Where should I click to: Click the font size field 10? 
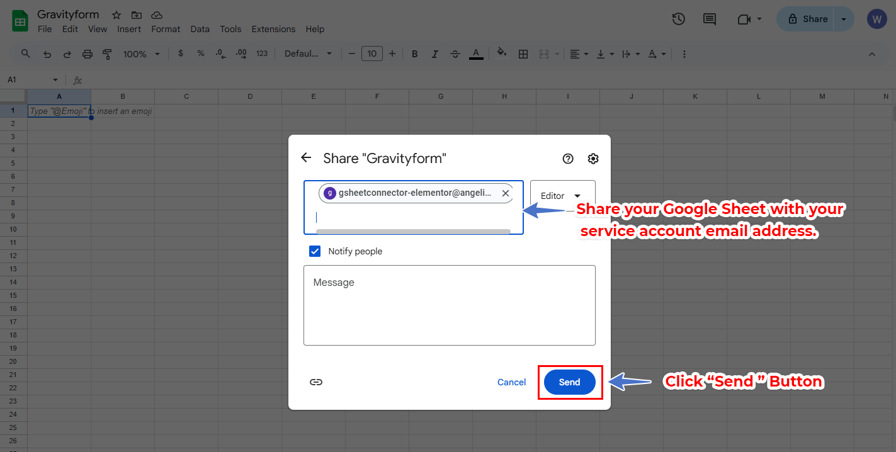[x=372, y=54]
